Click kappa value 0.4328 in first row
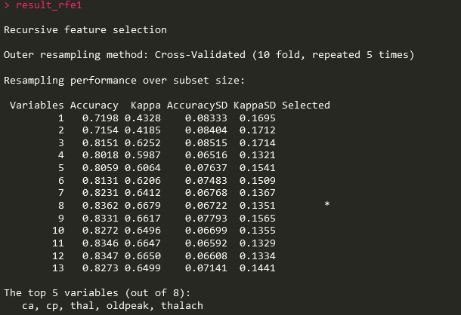This screenshot has height=315, width=461. coord(143,118)
